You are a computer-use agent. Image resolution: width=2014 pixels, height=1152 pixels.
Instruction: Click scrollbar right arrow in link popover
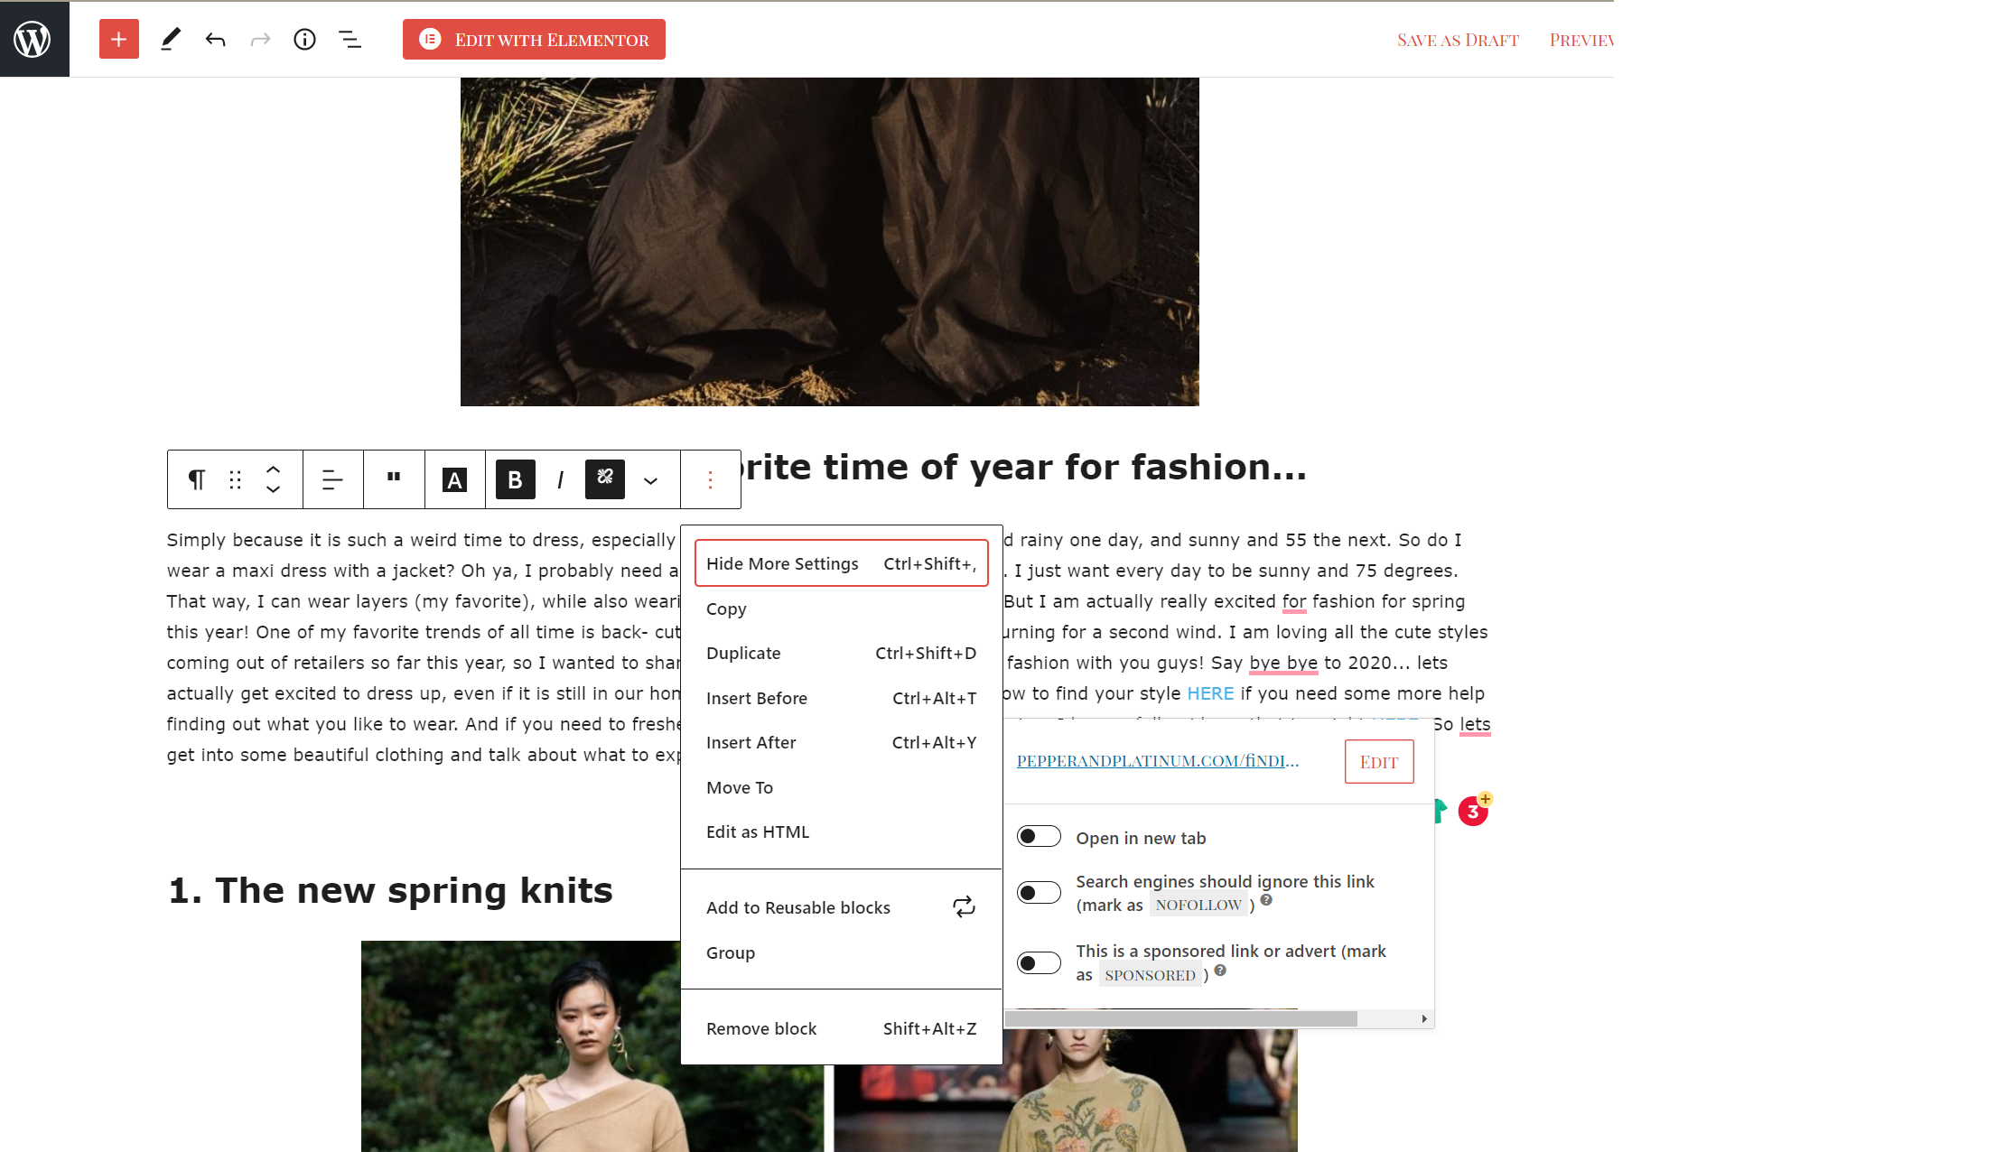click(x=1424, y=1018)
